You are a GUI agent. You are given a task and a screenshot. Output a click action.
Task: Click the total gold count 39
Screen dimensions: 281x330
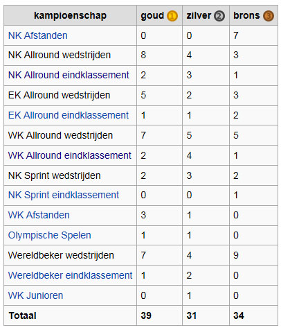click(x=146, y=315)
